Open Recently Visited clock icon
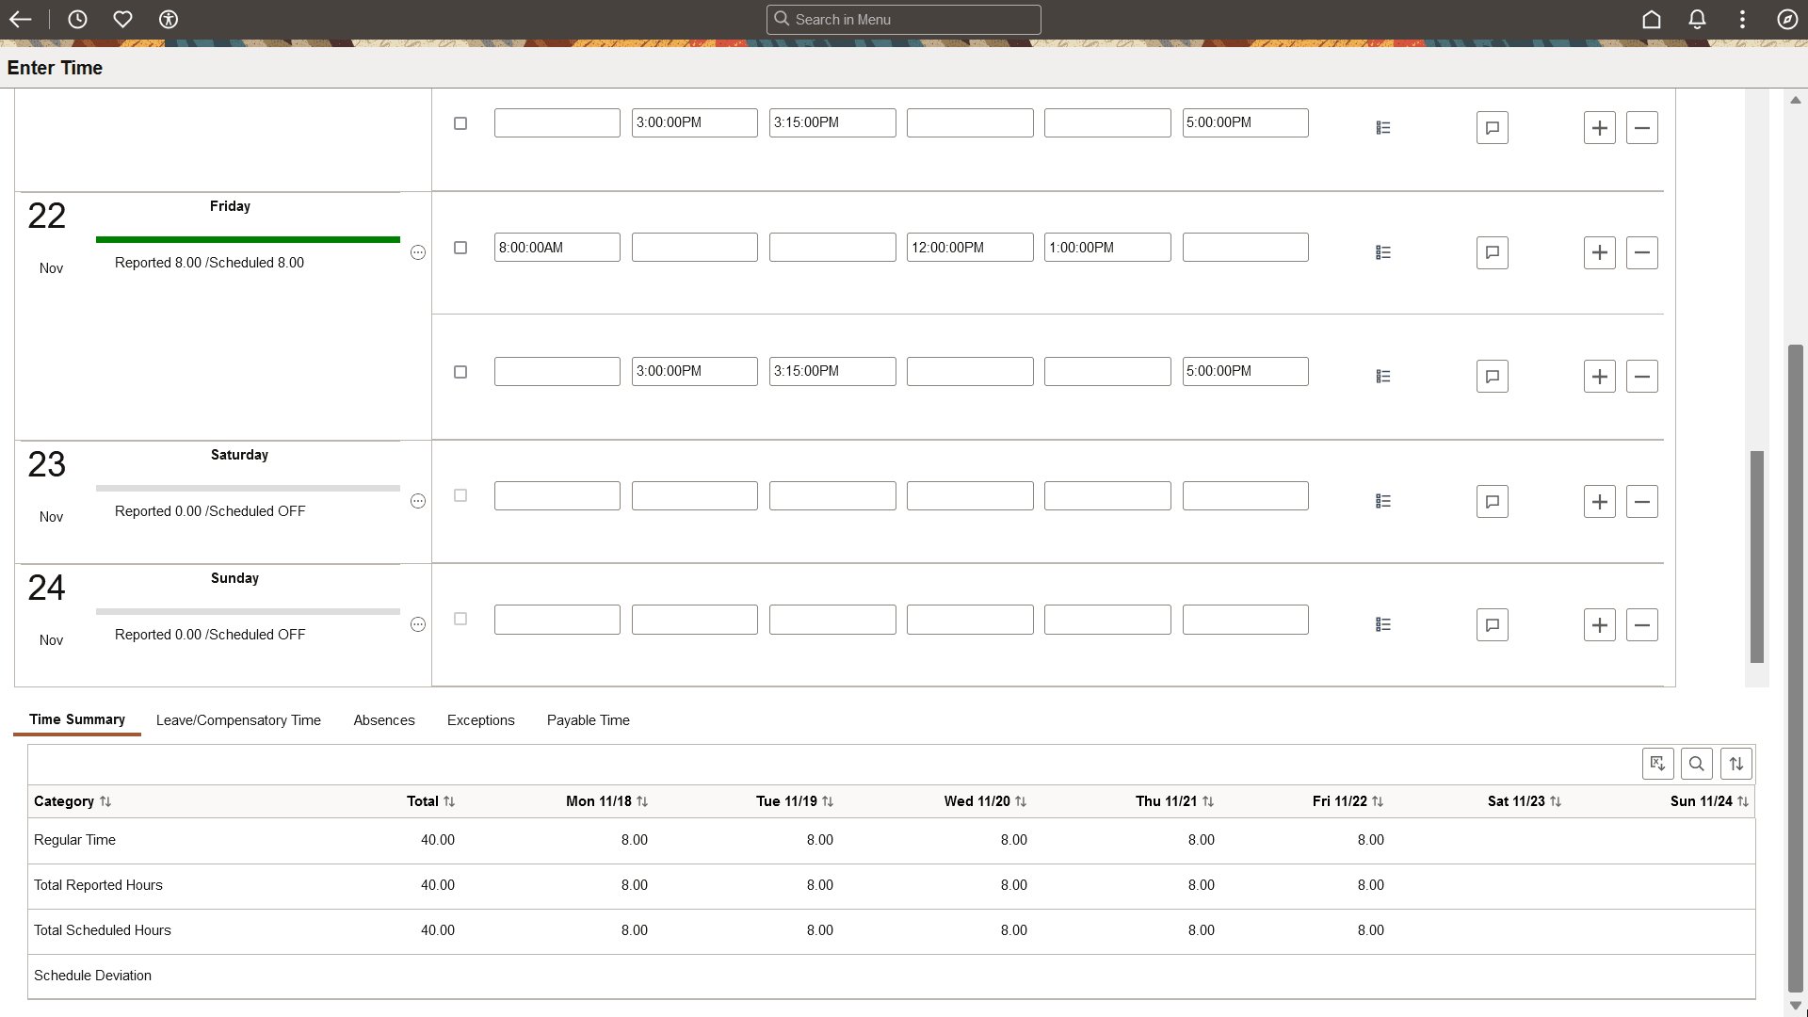This screenshot has height=1017, width=1808. (x=77, y=19)
